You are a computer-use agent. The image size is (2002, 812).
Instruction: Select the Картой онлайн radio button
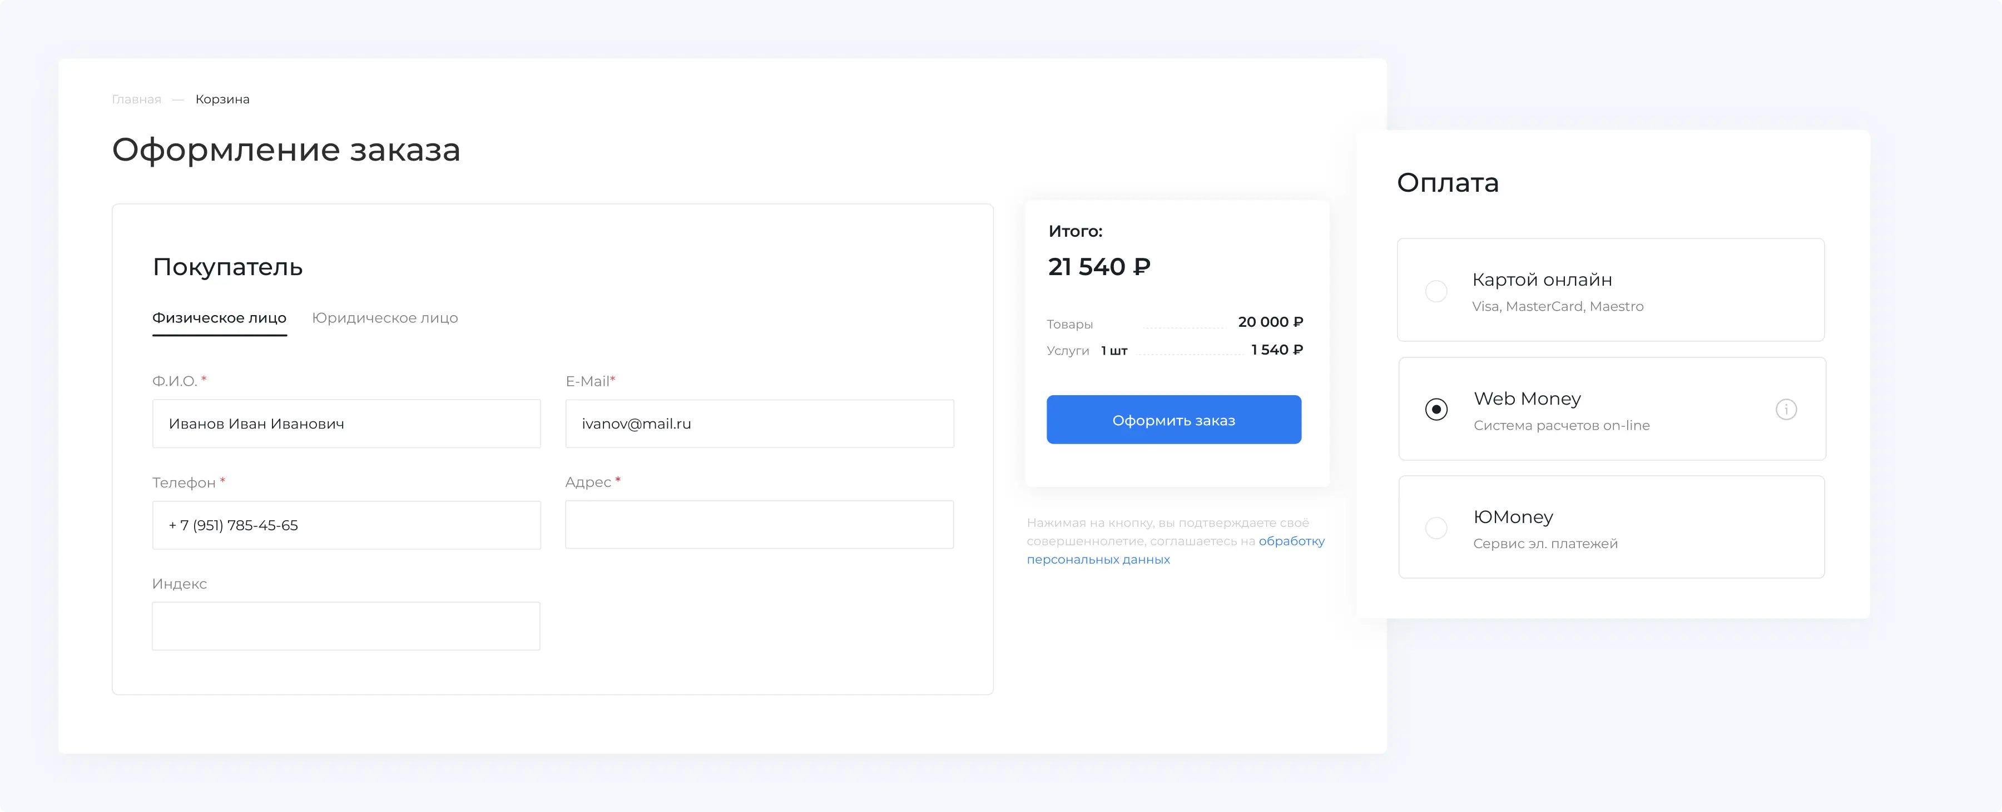[1435, 291]
